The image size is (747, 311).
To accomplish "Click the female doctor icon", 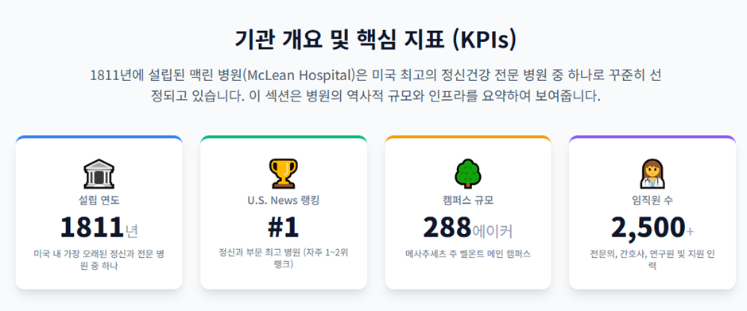I will [x=652, y=174].
